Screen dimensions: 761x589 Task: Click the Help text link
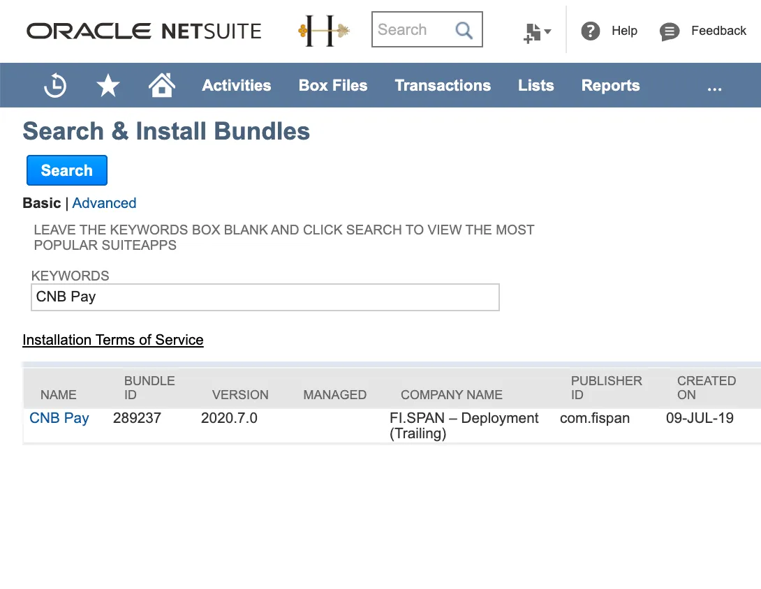[x=624, y=31]
